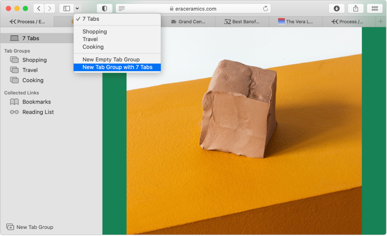
Task: Select New Tab Group with 7 Tabs
Action: click(117, 67)
